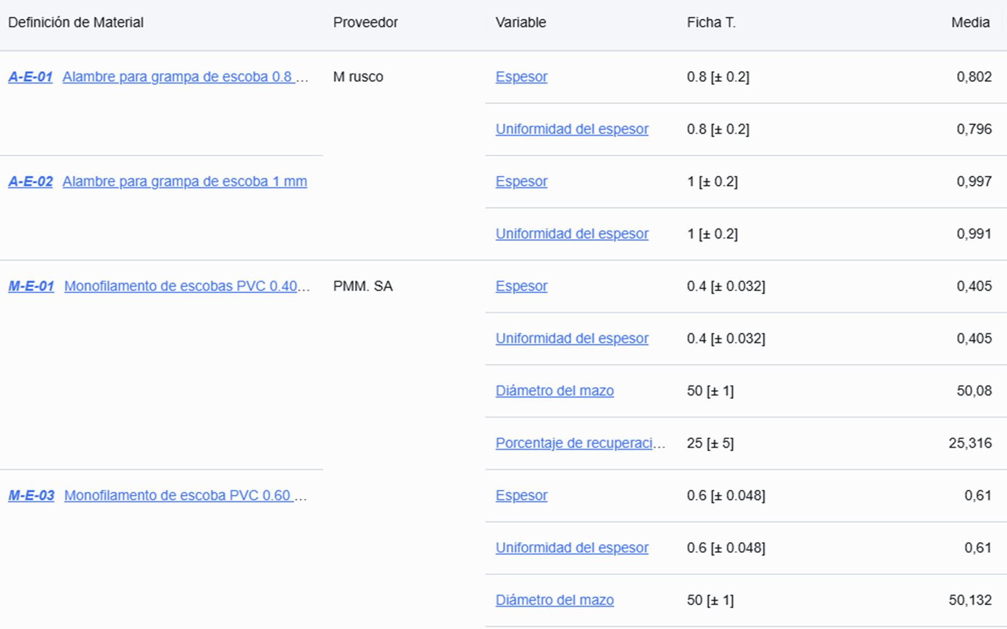
Task: Select Ficha T. value 0.6 [± 0.048] for Espesor
Action: pyautogui.click(x=726, y=496)
